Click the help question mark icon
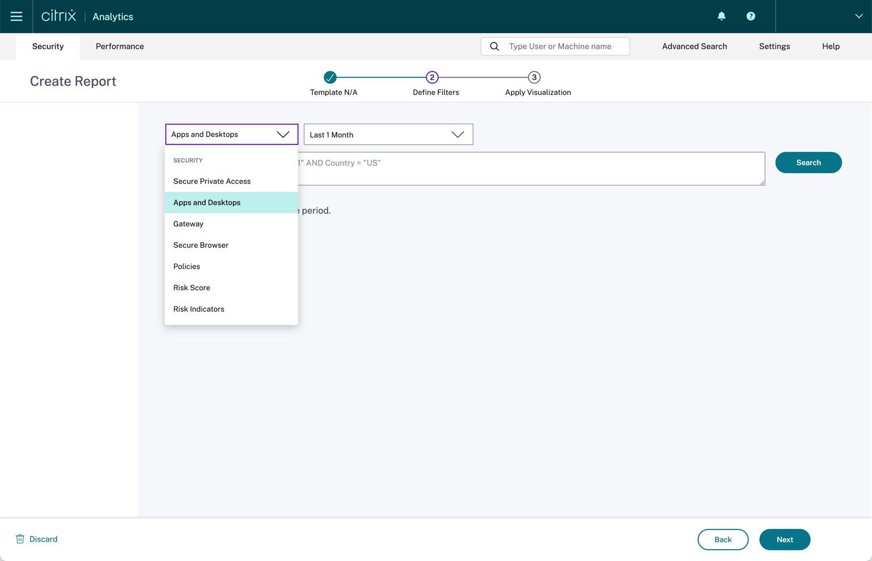 tap(750, 17)
